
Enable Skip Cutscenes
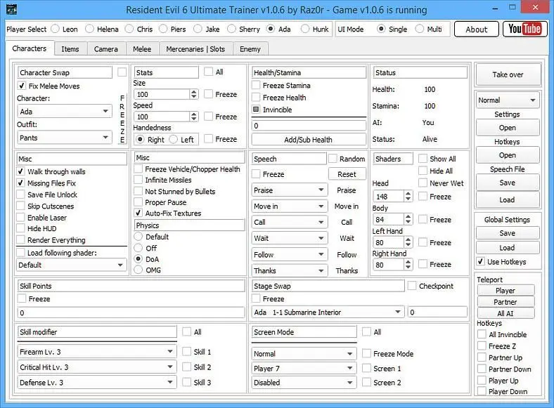tap(20, 206)
